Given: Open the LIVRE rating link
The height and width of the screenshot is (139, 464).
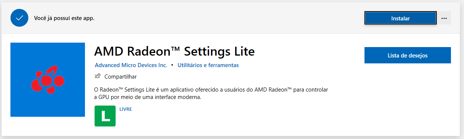Looking at the screenshot, I should pos(126,109).
